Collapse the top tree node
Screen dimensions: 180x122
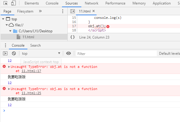pos(3,19)
